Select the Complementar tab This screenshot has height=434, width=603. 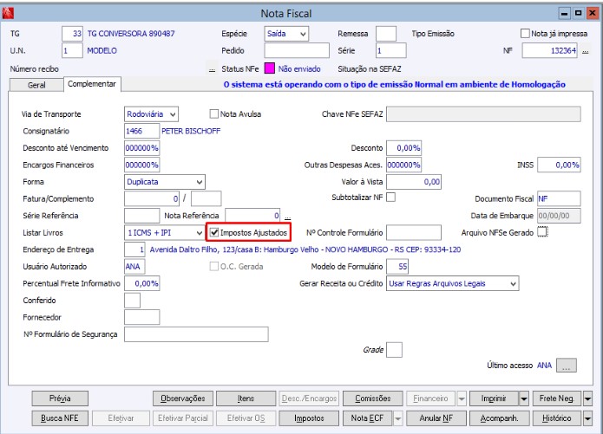(92, 84)
